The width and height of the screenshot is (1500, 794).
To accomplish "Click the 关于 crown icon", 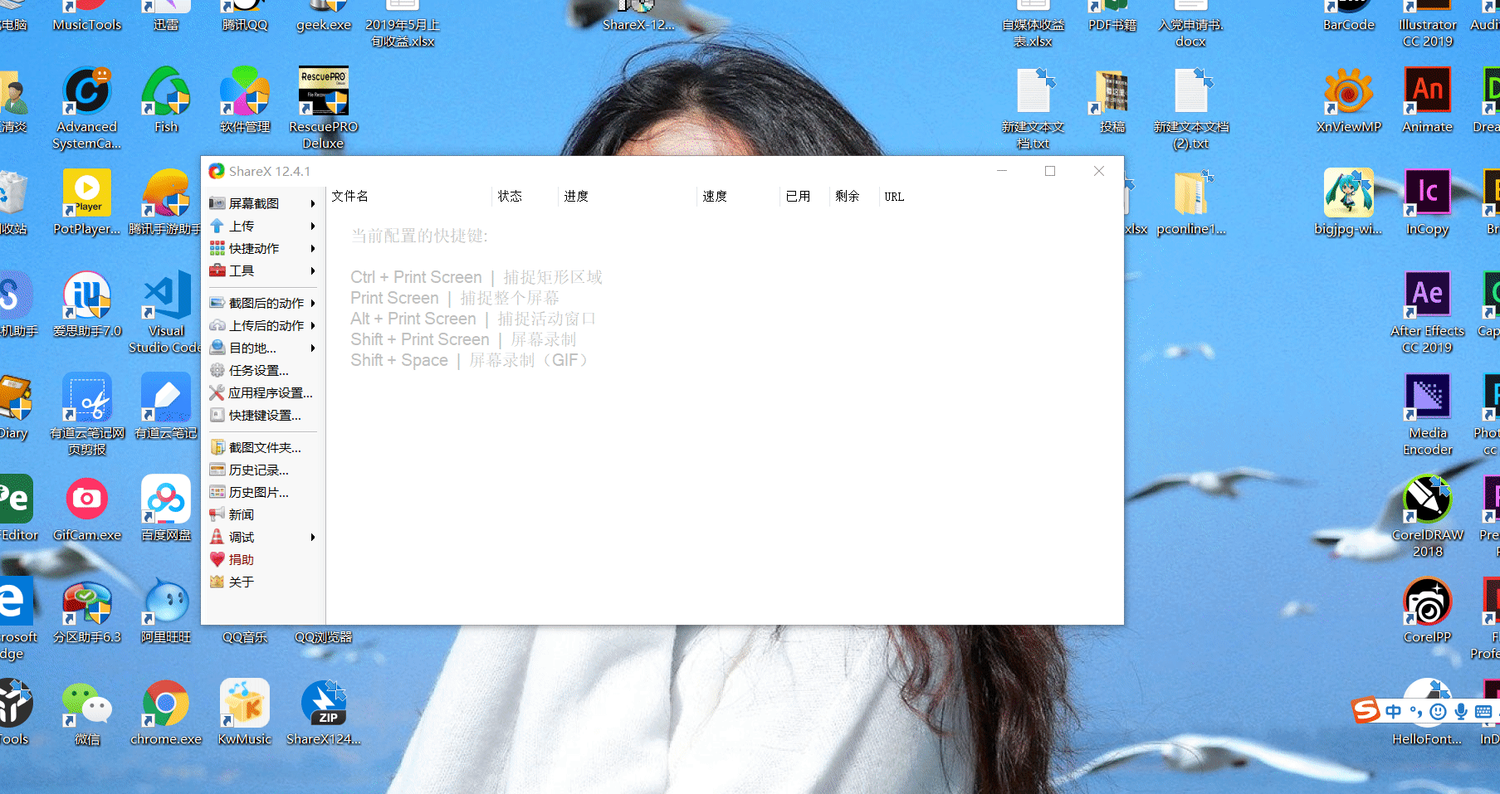I will [x=217, y=582].
